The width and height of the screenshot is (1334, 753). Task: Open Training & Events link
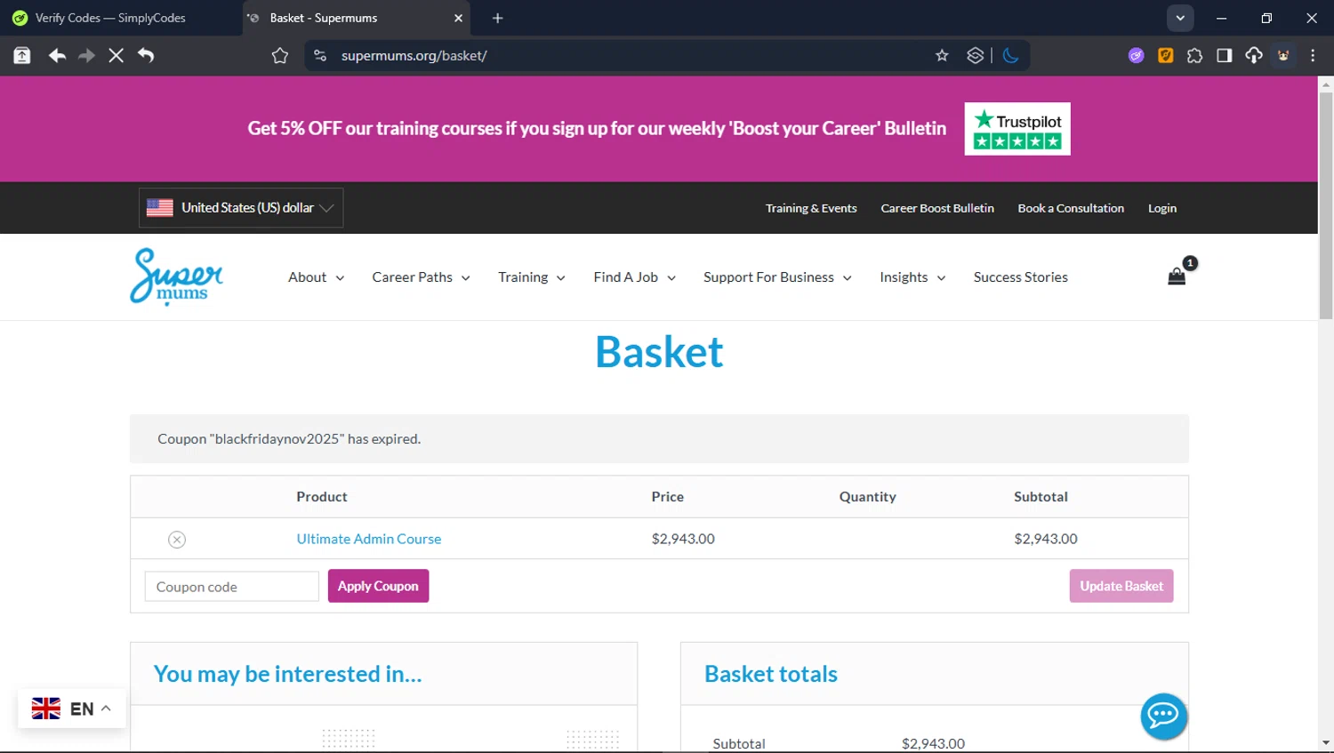pyautogui.click(x=811, y=208)
